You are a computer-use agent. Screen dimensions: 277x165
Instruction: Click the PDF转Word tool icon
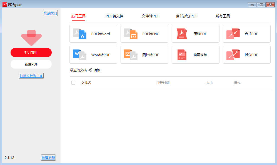(80, 34)
